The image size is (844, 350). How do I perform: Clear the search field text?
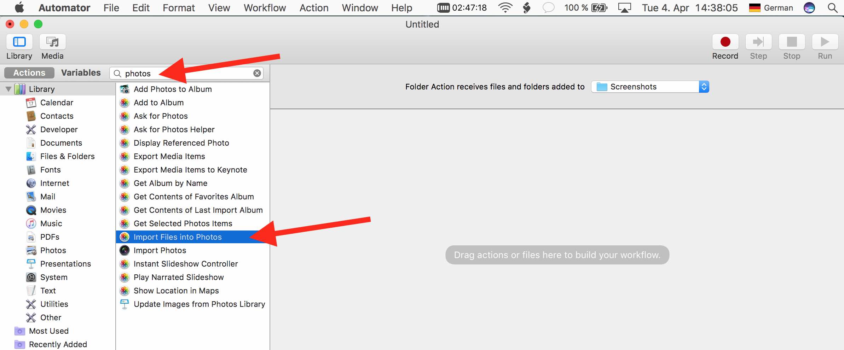point(257,73)
